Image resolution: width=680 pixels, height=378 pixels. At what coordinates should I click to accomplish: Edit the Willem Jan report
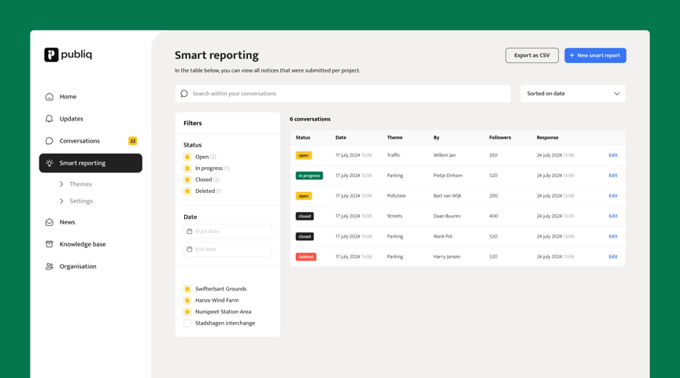(613, 155)
